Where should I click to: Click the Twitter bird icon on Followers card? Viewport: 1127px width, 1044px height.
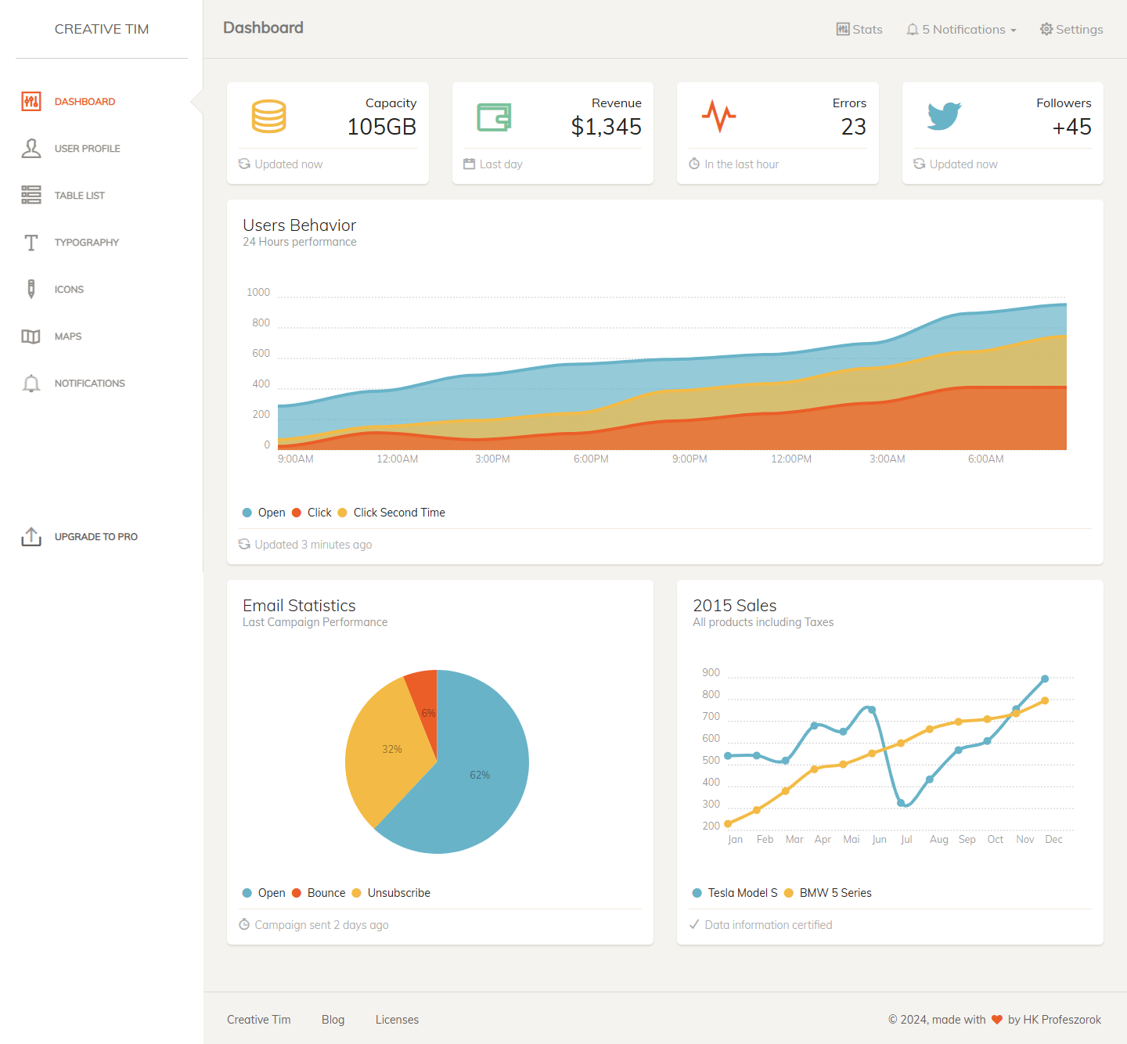coord(944,116)
